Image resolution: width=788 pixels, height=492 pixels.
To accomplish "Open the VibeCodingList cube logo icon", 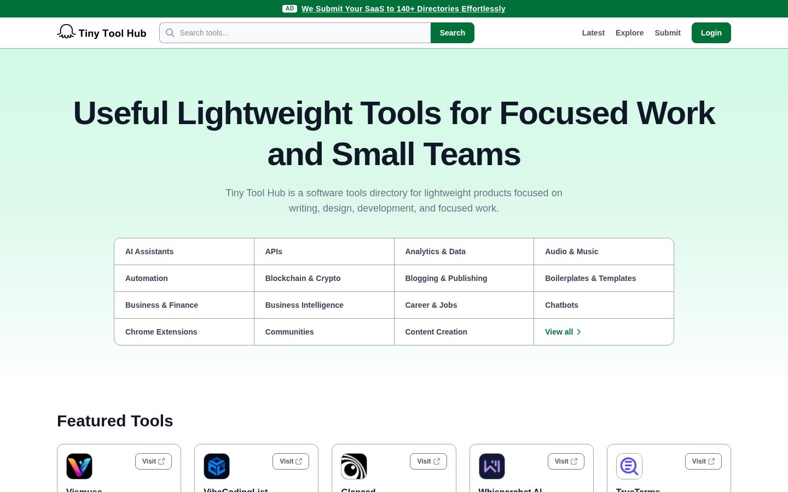I will [217, 466].
